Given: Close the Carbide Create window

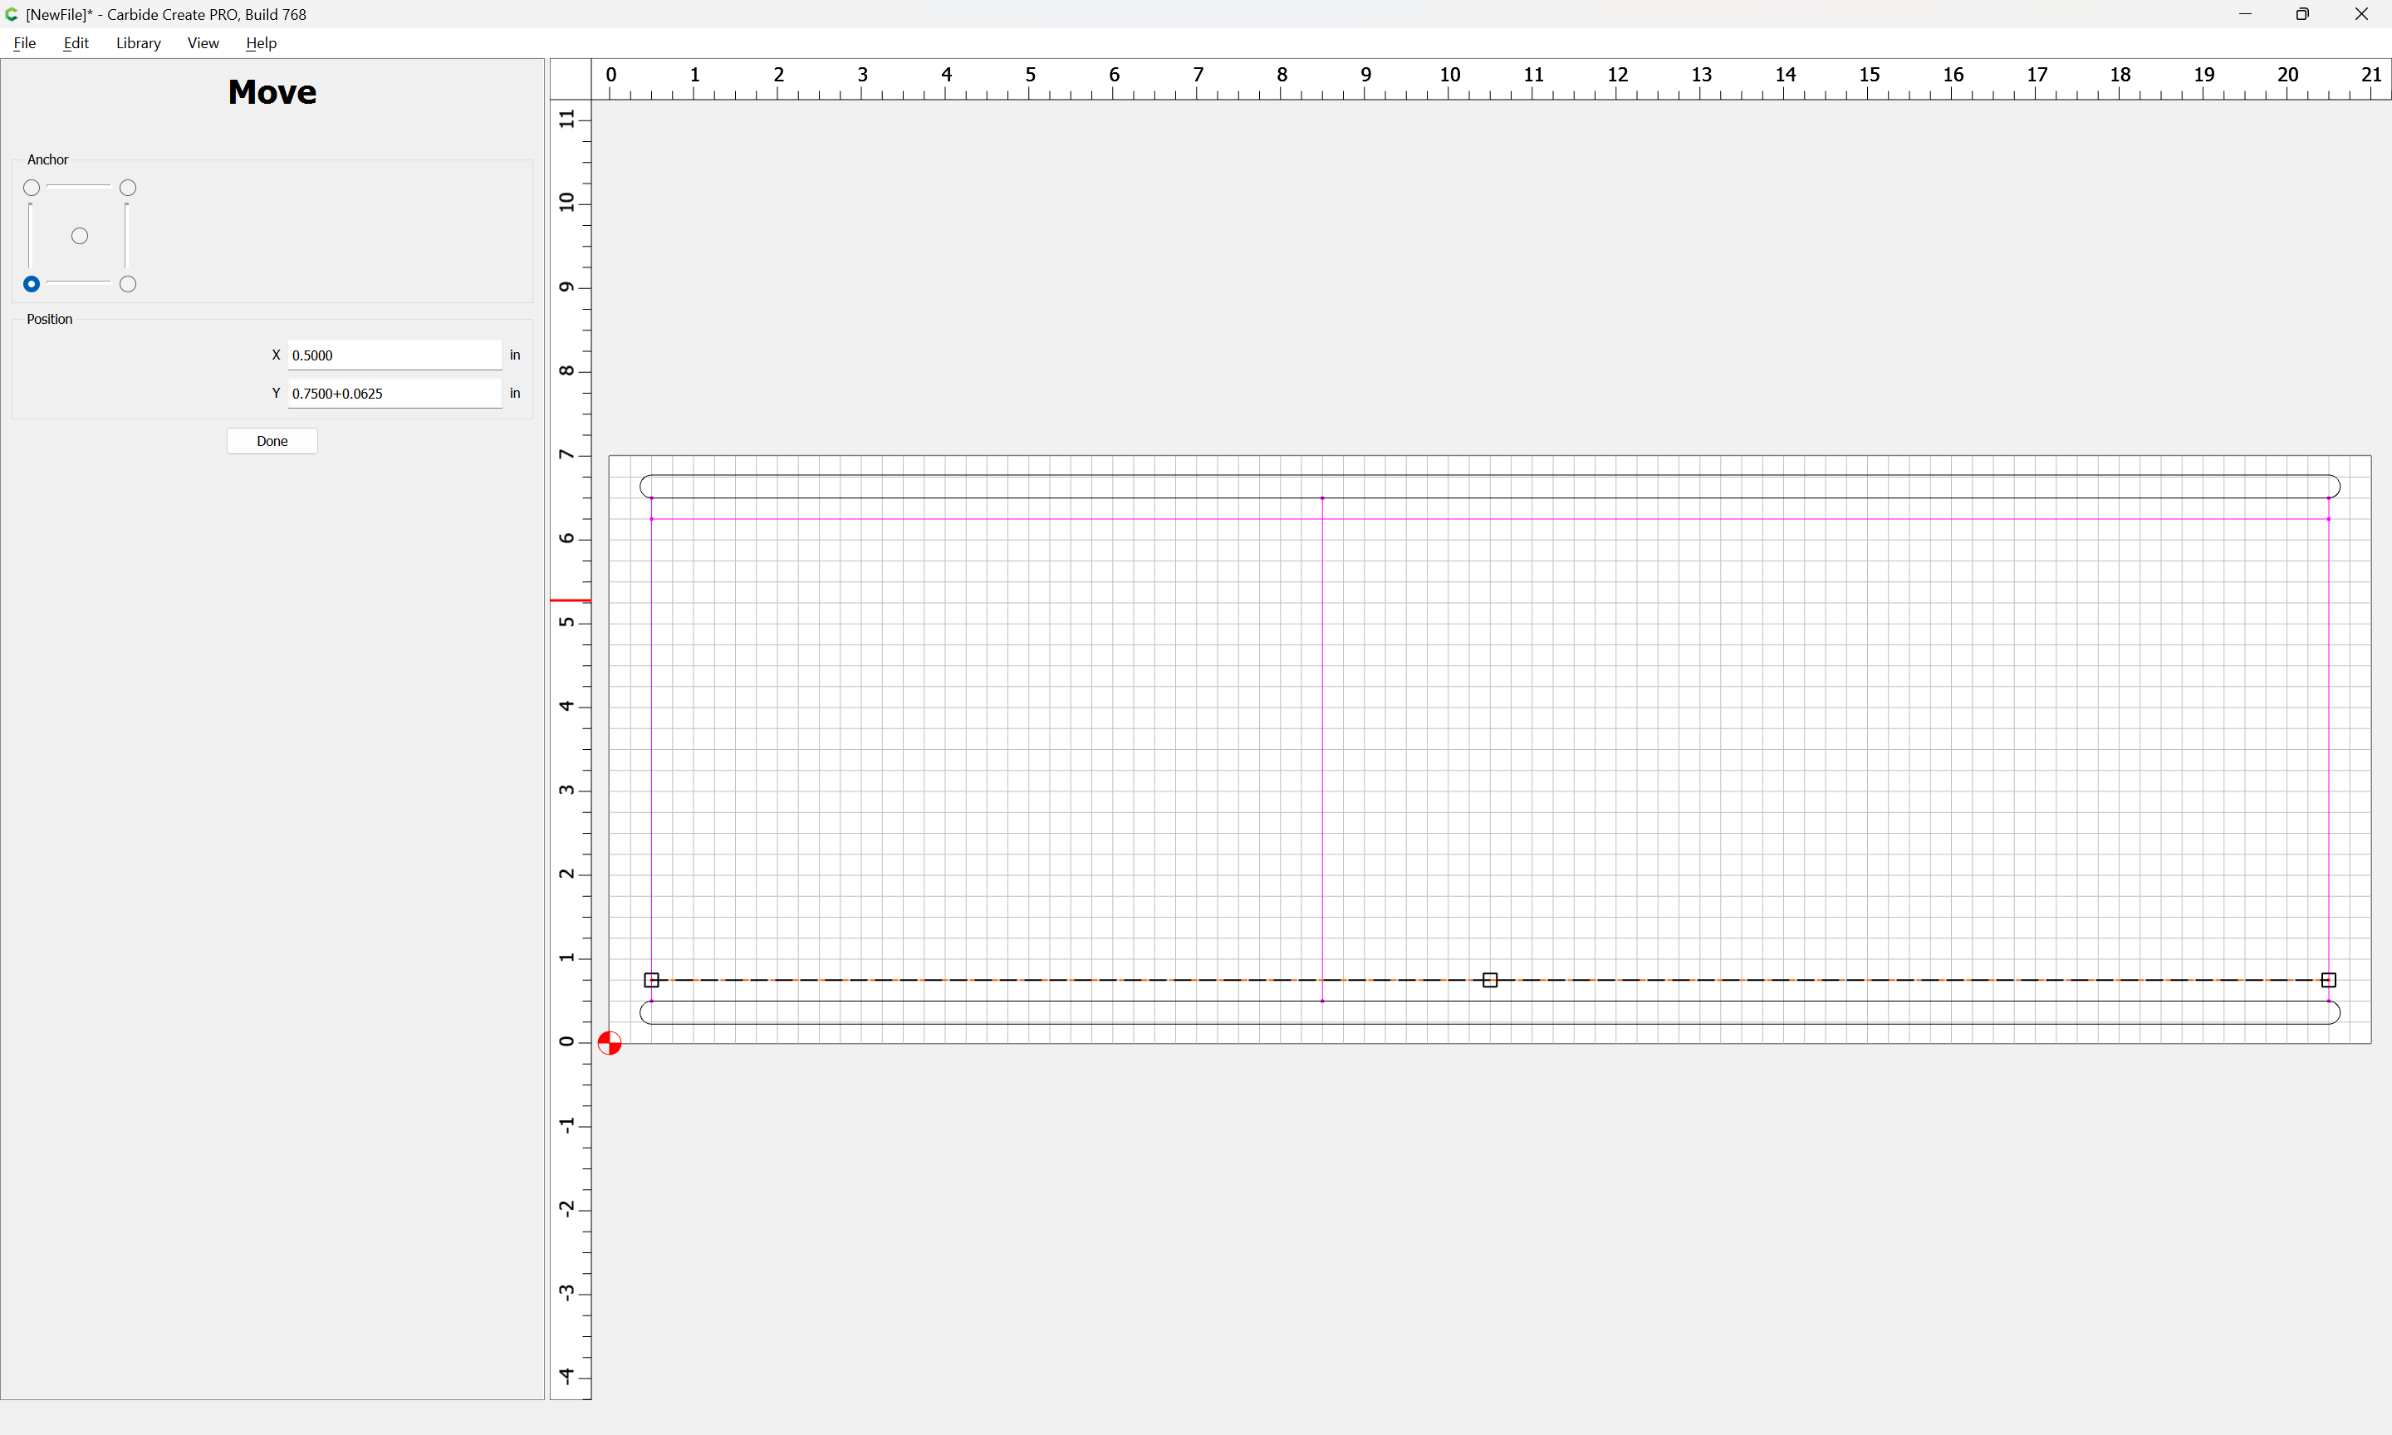Looking at the screenshot, I should point(2361,14).
